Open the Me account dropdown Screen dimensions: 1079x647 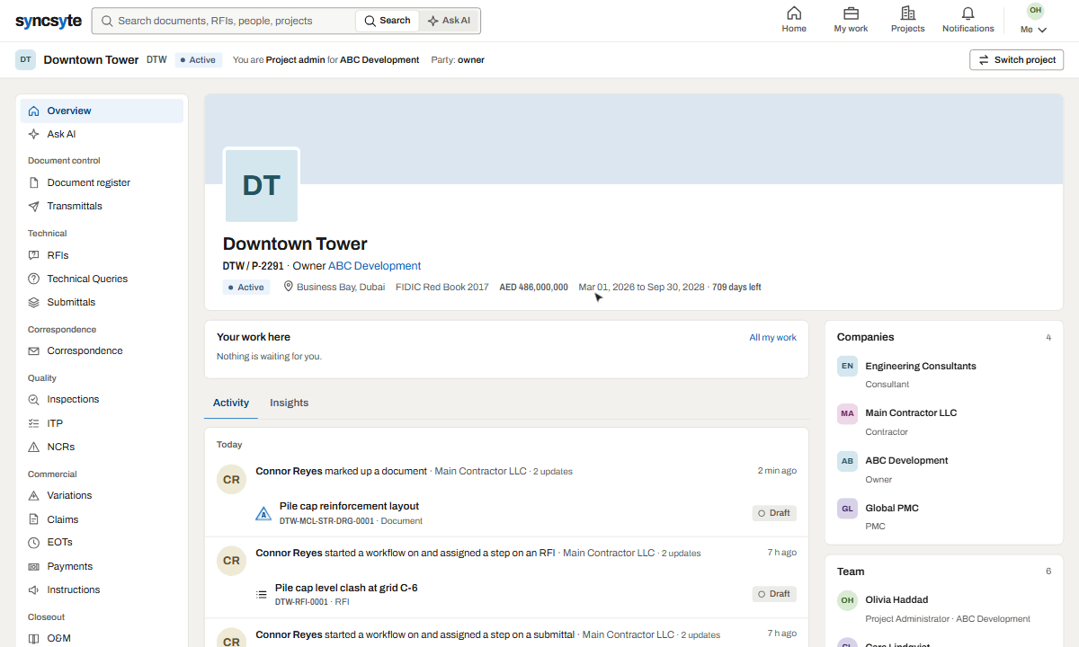[1034, 20]
